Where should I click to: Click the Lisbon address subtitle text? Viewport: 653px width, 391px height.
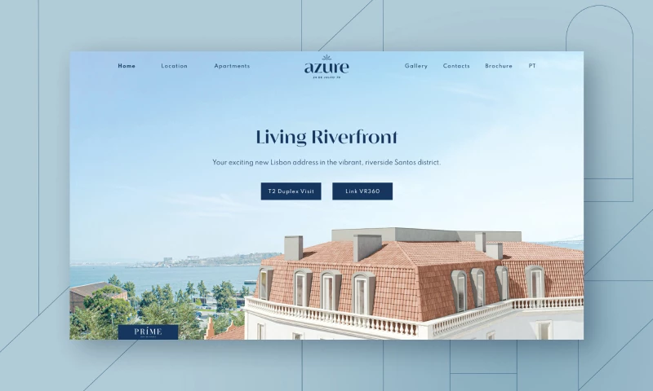tap(326, 162)
